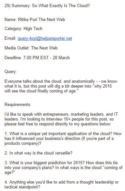The height and width of the screenshot is (191, 125).
Task: Click the Query: heading
Action: point(10,71)
